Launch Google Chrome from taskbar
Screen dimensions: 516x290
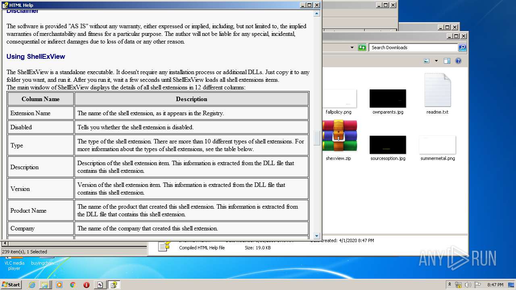[73, 285]
